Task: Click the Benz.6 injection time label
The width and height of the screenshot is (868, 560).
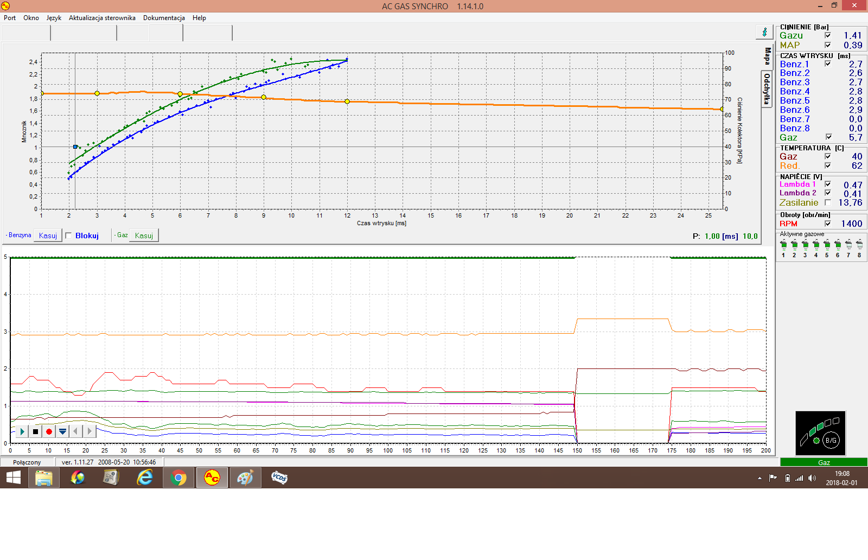Action: point(794,110)
